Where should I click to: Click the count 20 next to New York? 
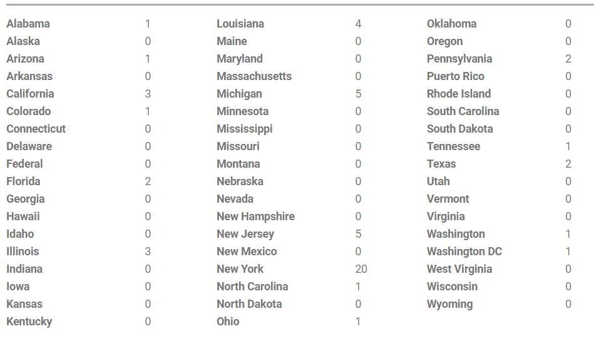click(x=361, y=269)
